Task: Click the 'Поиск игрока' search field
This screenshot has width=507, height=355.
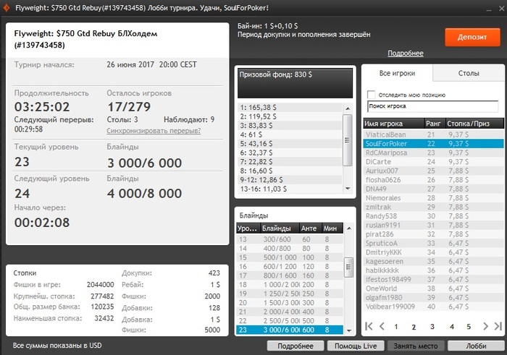Action: point(432,106)
